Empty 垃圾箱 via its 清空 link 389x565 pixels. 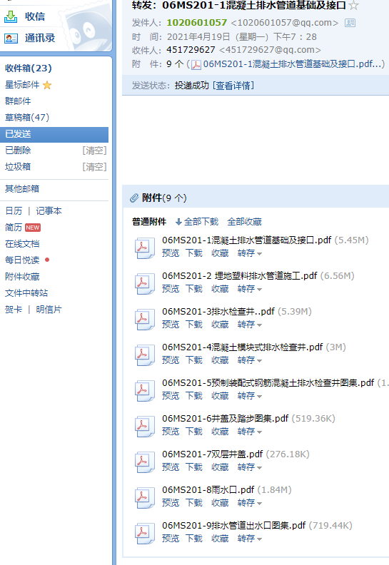[x=94, y=167]
